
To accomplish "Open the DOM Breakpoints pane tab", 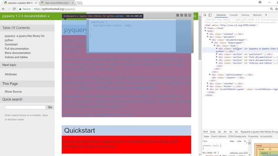I will click(237, 136).
